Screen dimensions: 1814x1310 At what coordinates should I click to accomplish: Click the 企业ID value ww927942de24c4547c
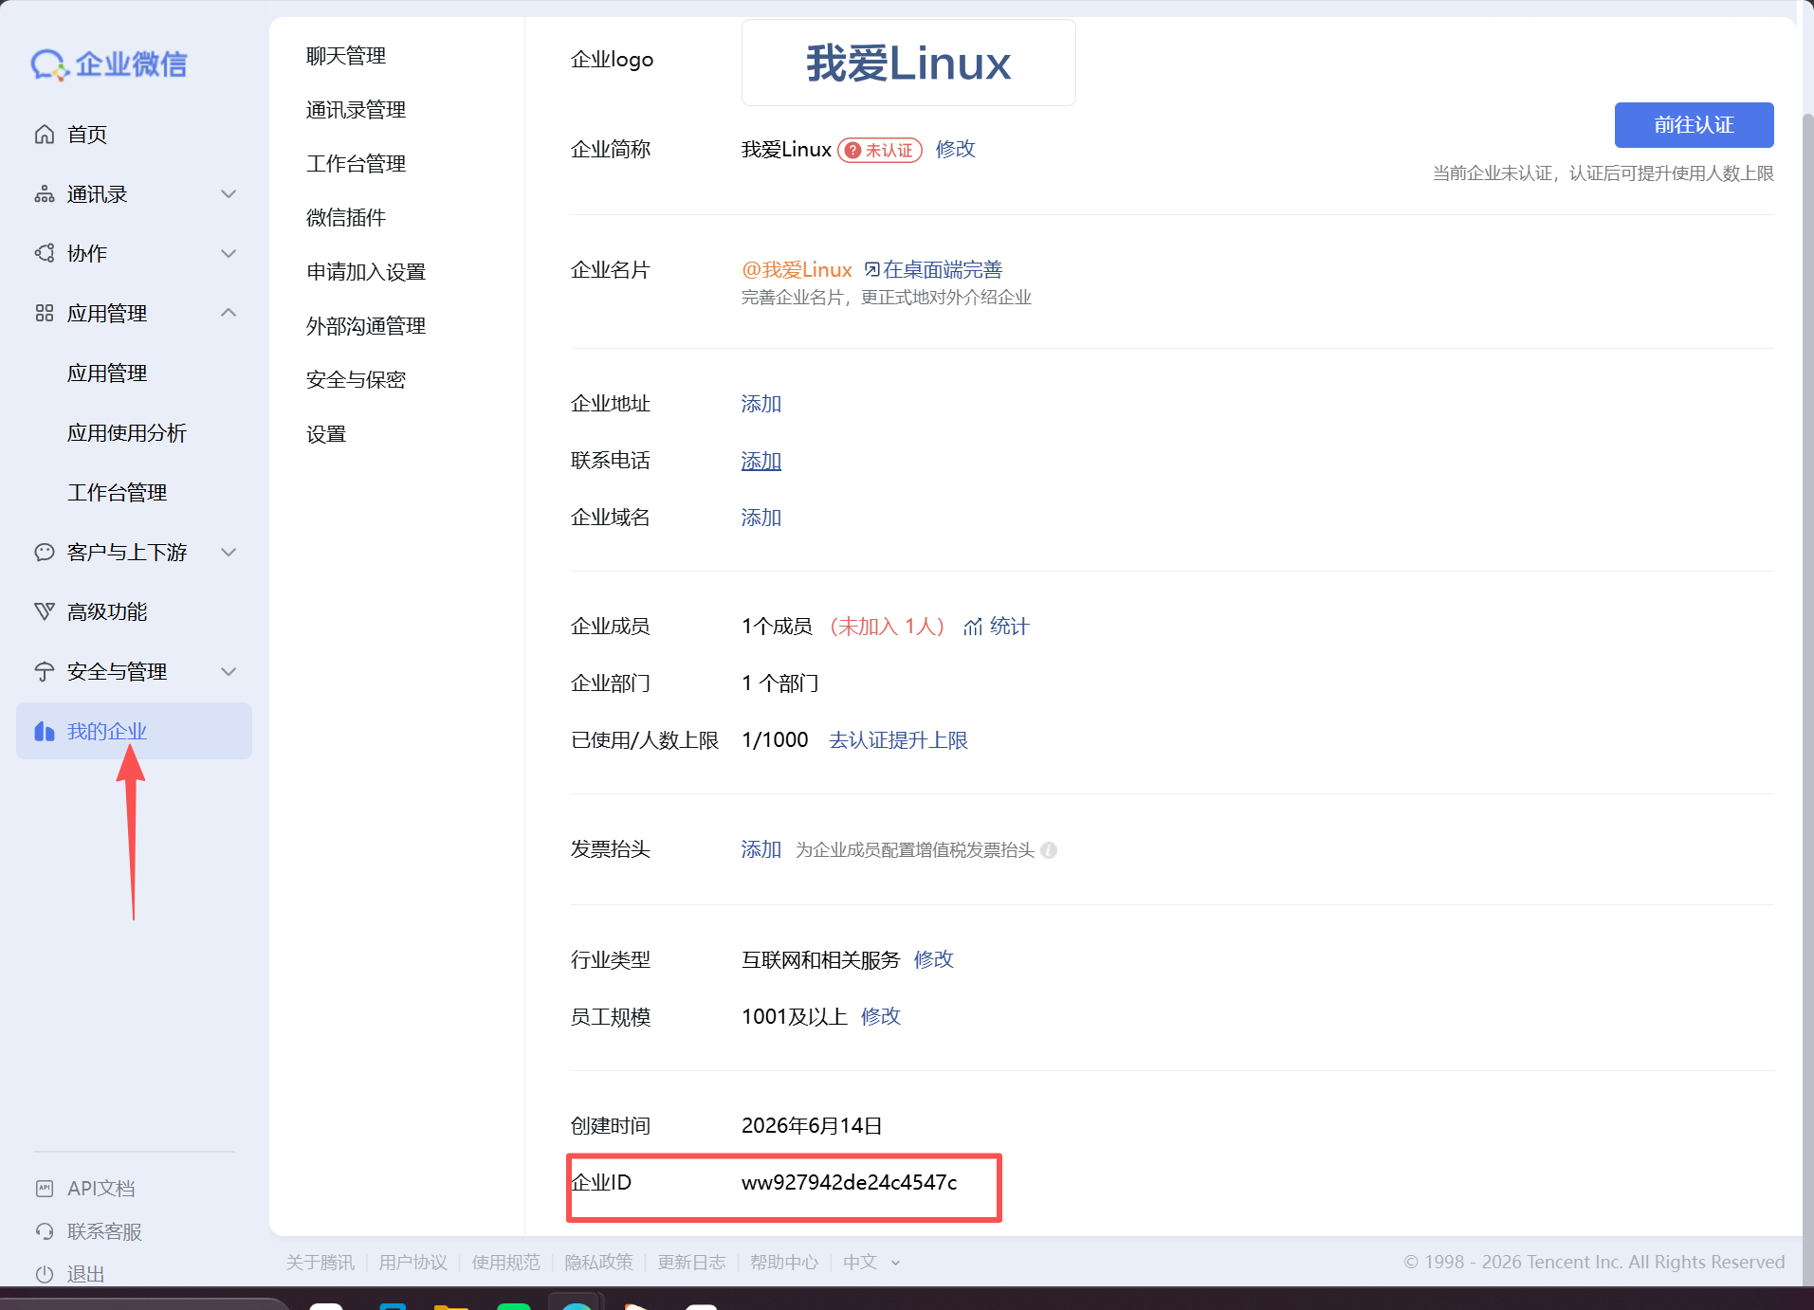point(850,1183)
